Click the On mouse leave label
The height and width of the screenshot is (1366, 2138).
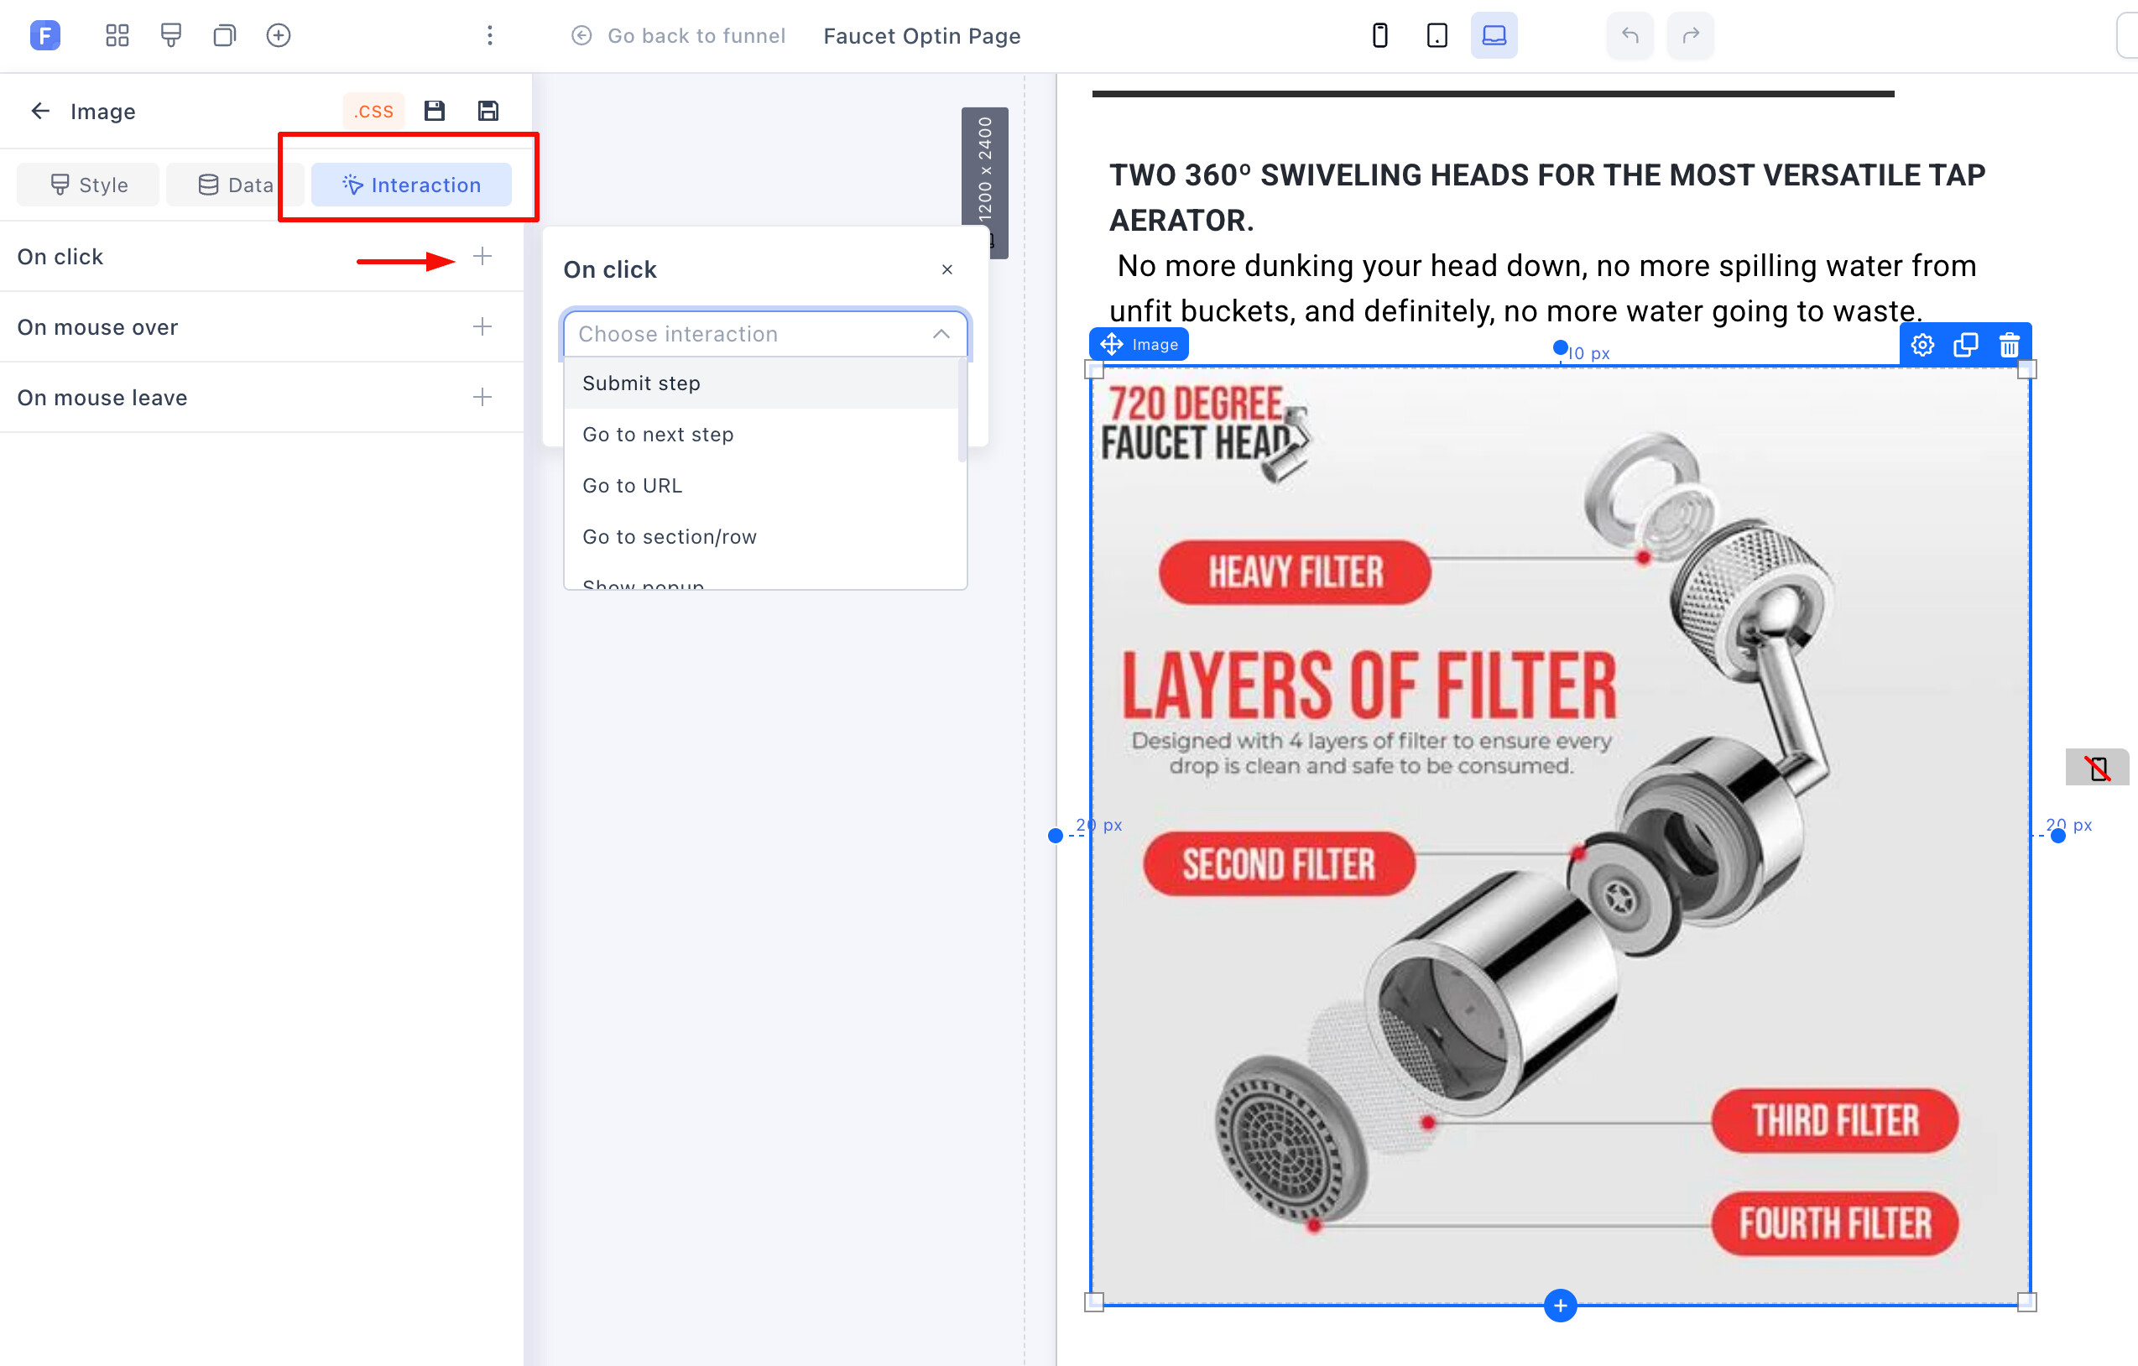click(x=102, y=398)
